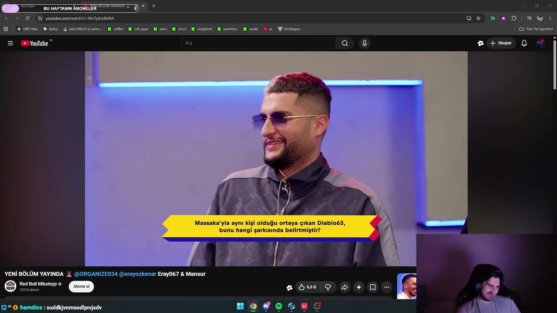Viewport: 557px width, 313px height.
Task: Open the purple extension icon in toolbar
Action: tap(503, 18)
